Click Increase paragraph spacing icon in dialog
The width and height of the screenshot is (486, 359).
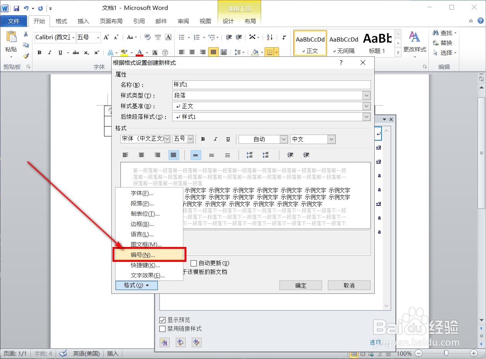(x=250, y=155)
